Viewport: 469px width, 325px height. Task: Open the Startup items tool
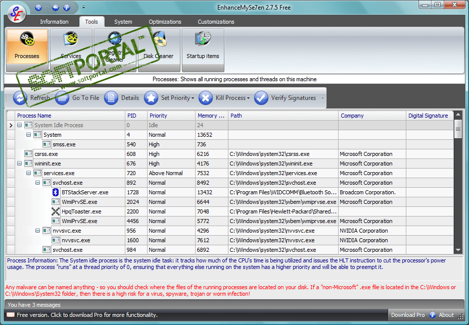coord(203,50)
